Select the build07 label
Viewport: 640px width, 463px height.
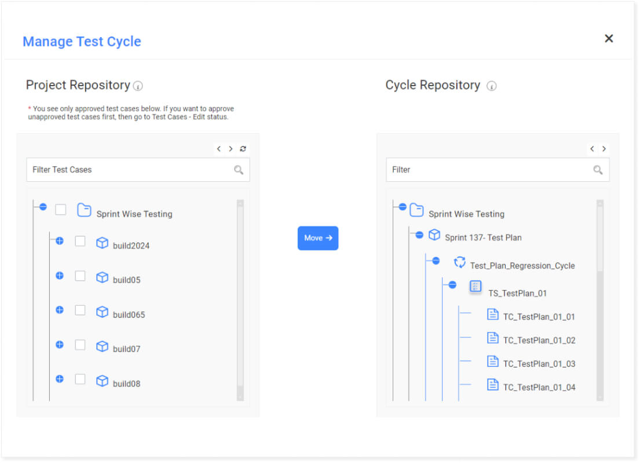coord(126,349)
